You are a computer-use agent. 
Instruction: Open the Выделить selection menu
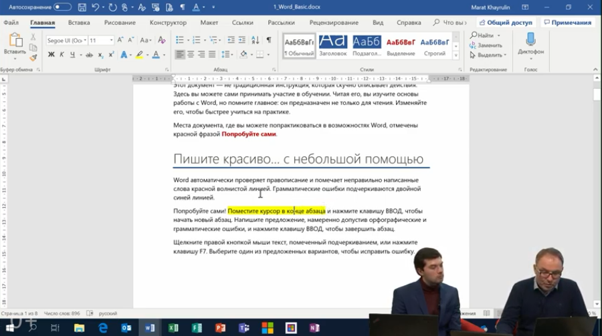(x=488, y=55)
